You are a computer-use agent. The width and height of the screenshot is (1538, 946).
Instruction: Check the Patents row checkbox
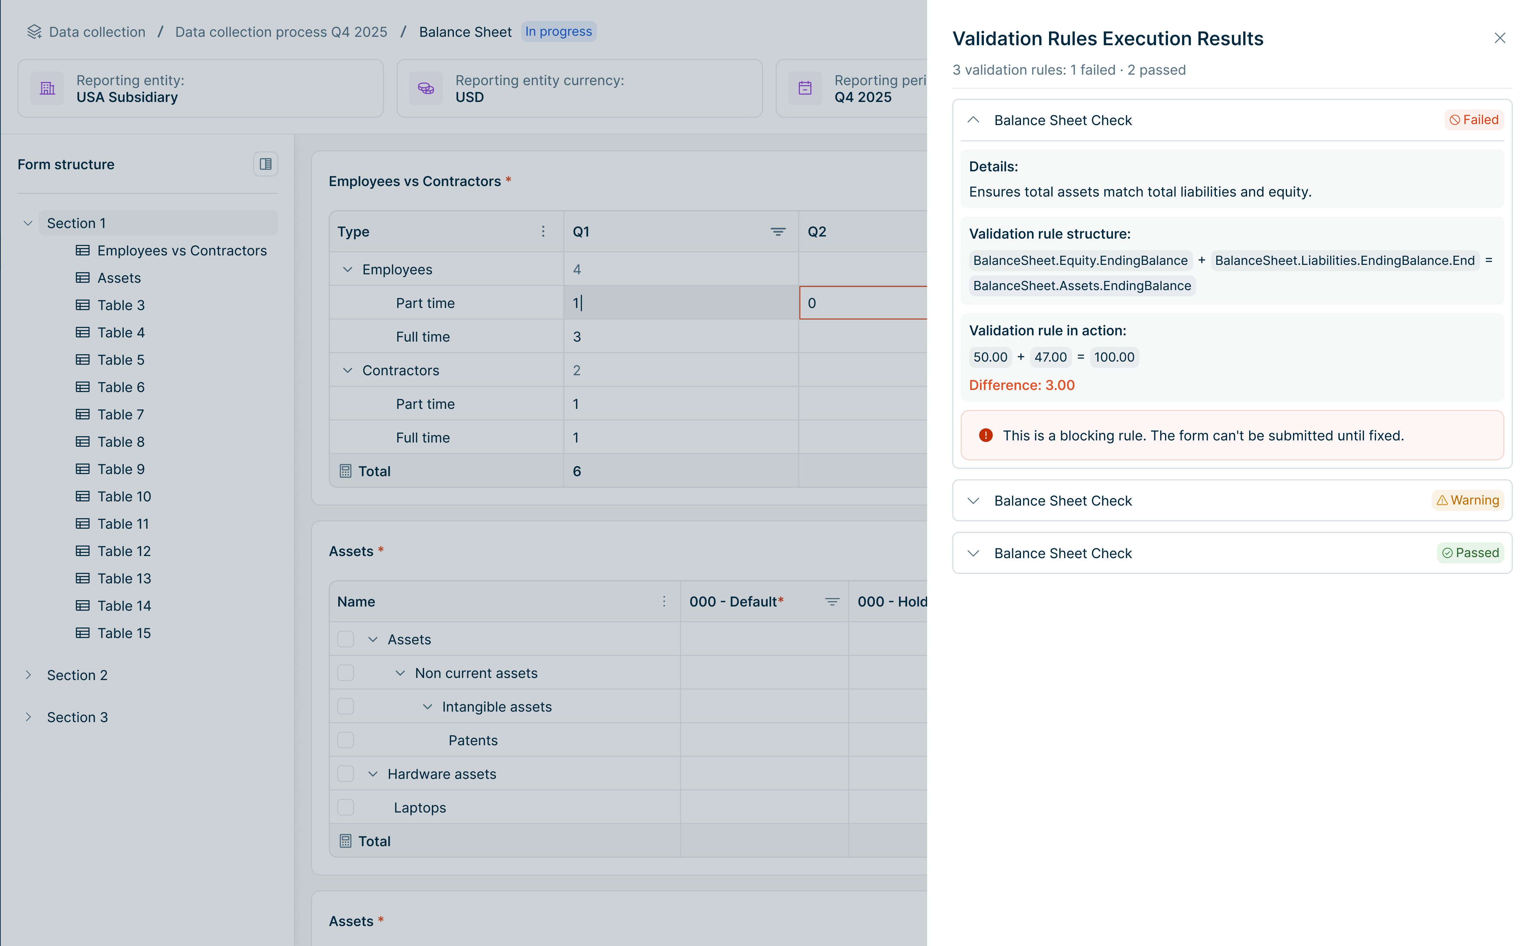pyautogui.click(x=345, y=740)
